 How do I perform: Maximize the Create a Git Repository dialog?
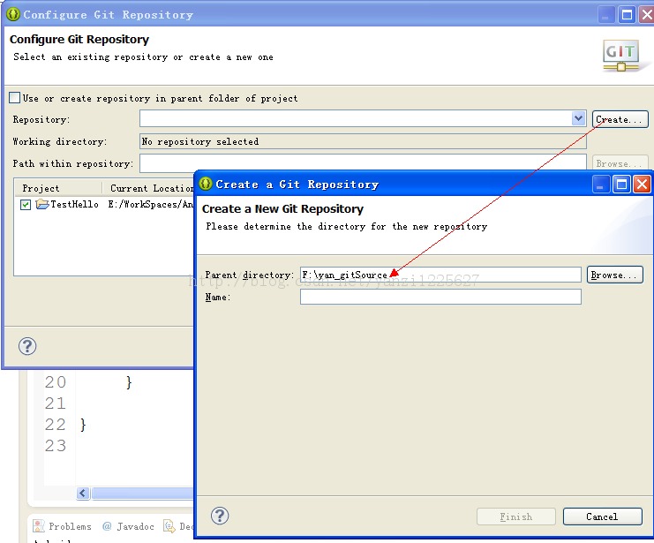(621, 184)
